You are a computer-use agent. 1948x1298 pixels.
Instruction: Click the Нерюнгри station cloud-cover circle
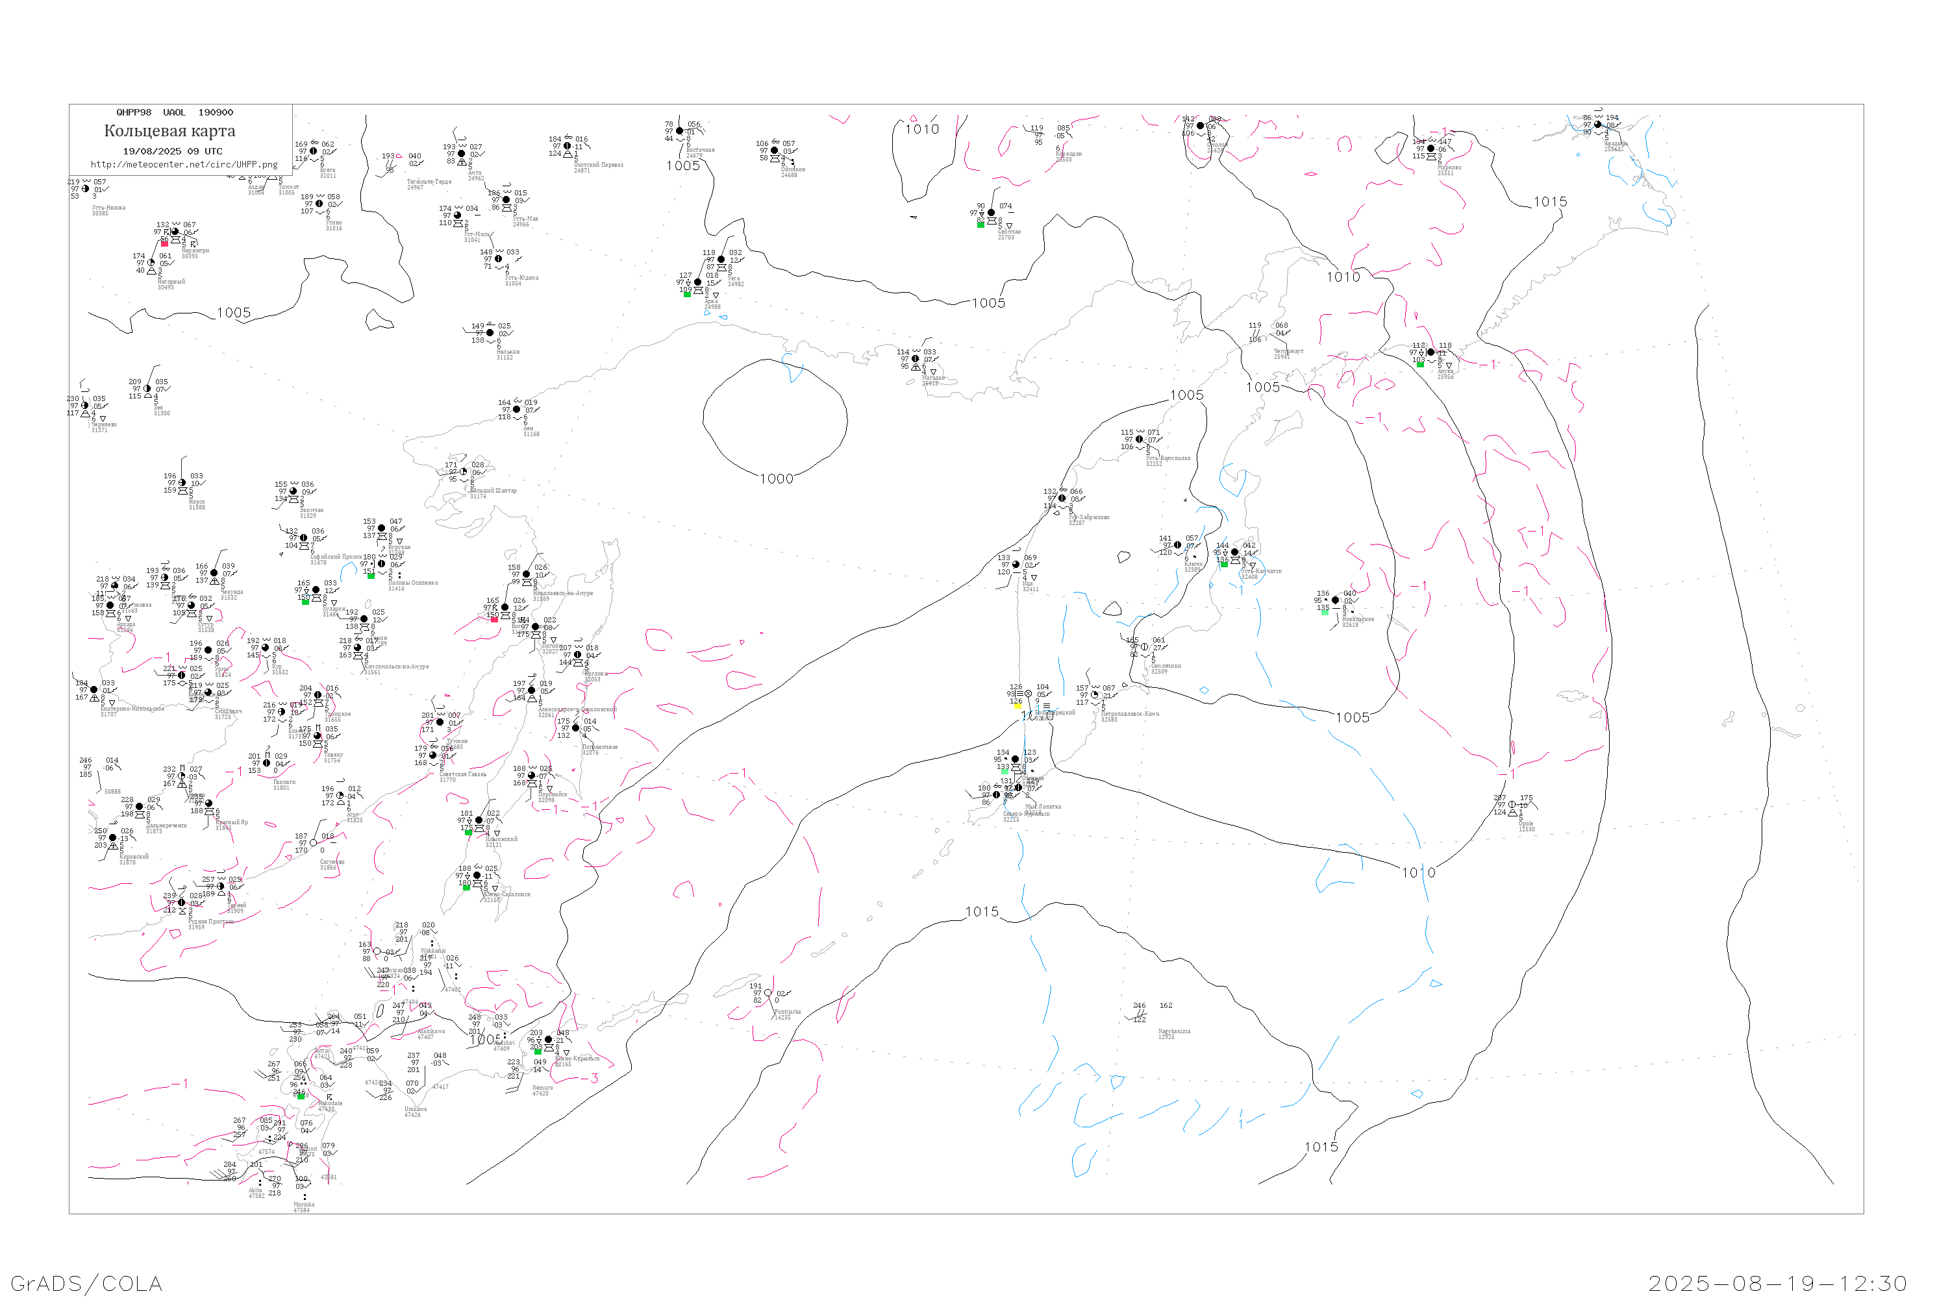click(175, 232)
